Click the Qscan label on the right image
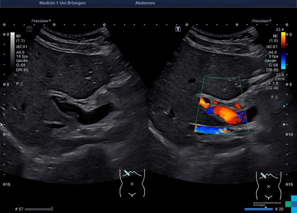The image size is (297, 213). point(271,60)
